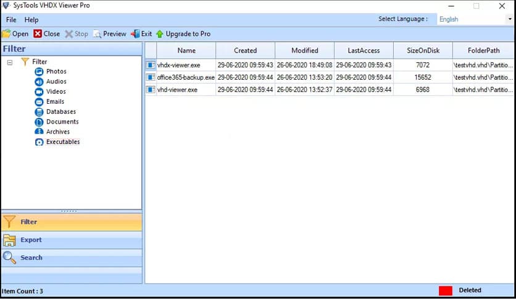This screenshot has height=299, width=516.
Task: Select the Emails filter icon
Action: (x=39, y=102)
